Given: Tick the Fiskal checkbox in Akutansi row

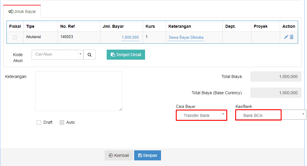Looking at the screenshot, I should tap(15, 38).
